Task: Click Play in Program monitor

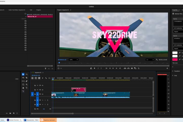Action: point(113,68)
